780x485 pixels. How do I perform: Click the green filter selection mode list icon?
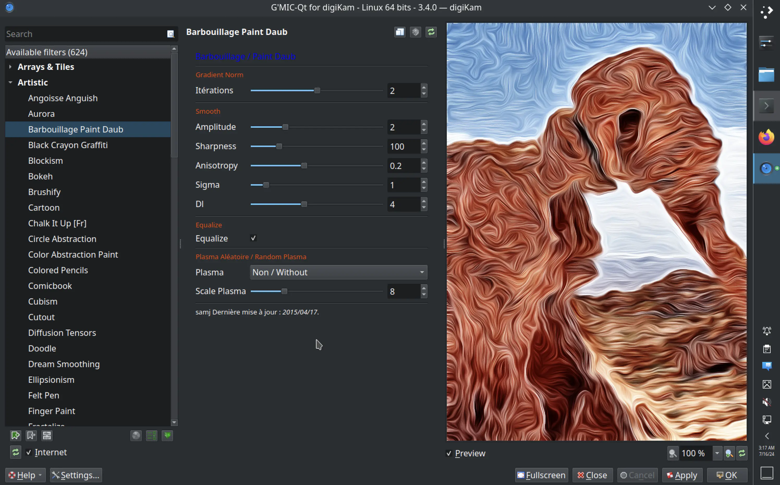point(152,435)
